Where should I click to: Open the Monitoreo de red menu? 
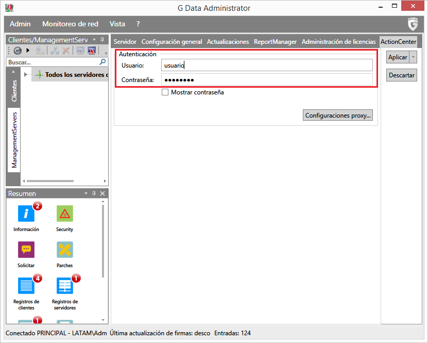70,24
